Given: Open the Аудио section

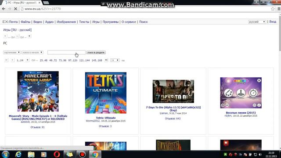Looking at the screenshot, I should pos(49,22).
